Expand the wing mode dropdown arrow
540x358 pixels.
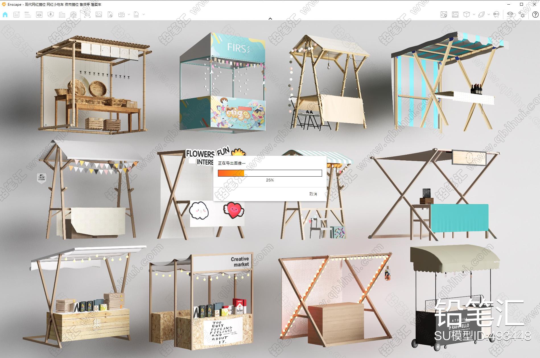point(489,14)
